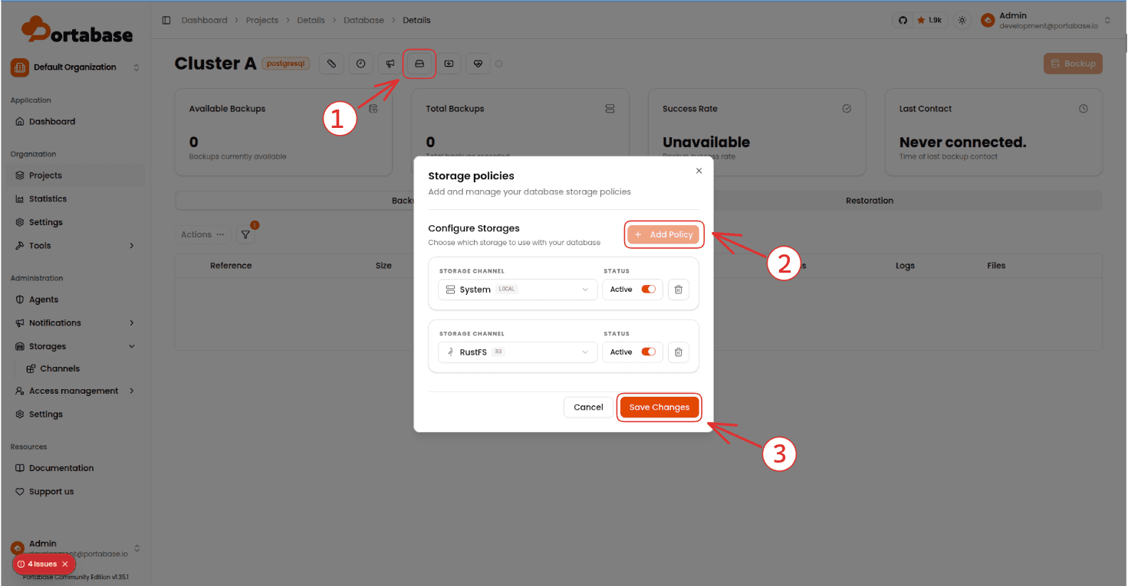Open the storage policies drive icon in toolbar

click(419, 64)
